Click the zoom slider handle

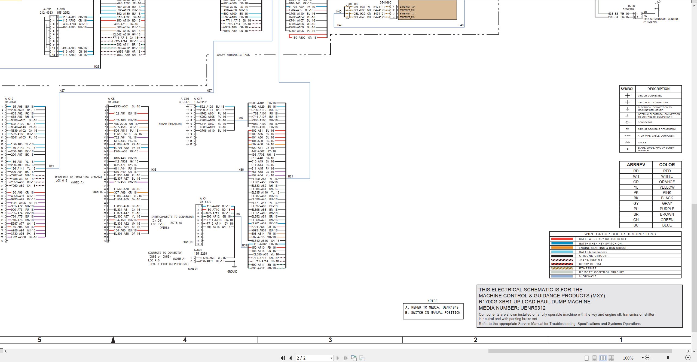click(668, 358)
